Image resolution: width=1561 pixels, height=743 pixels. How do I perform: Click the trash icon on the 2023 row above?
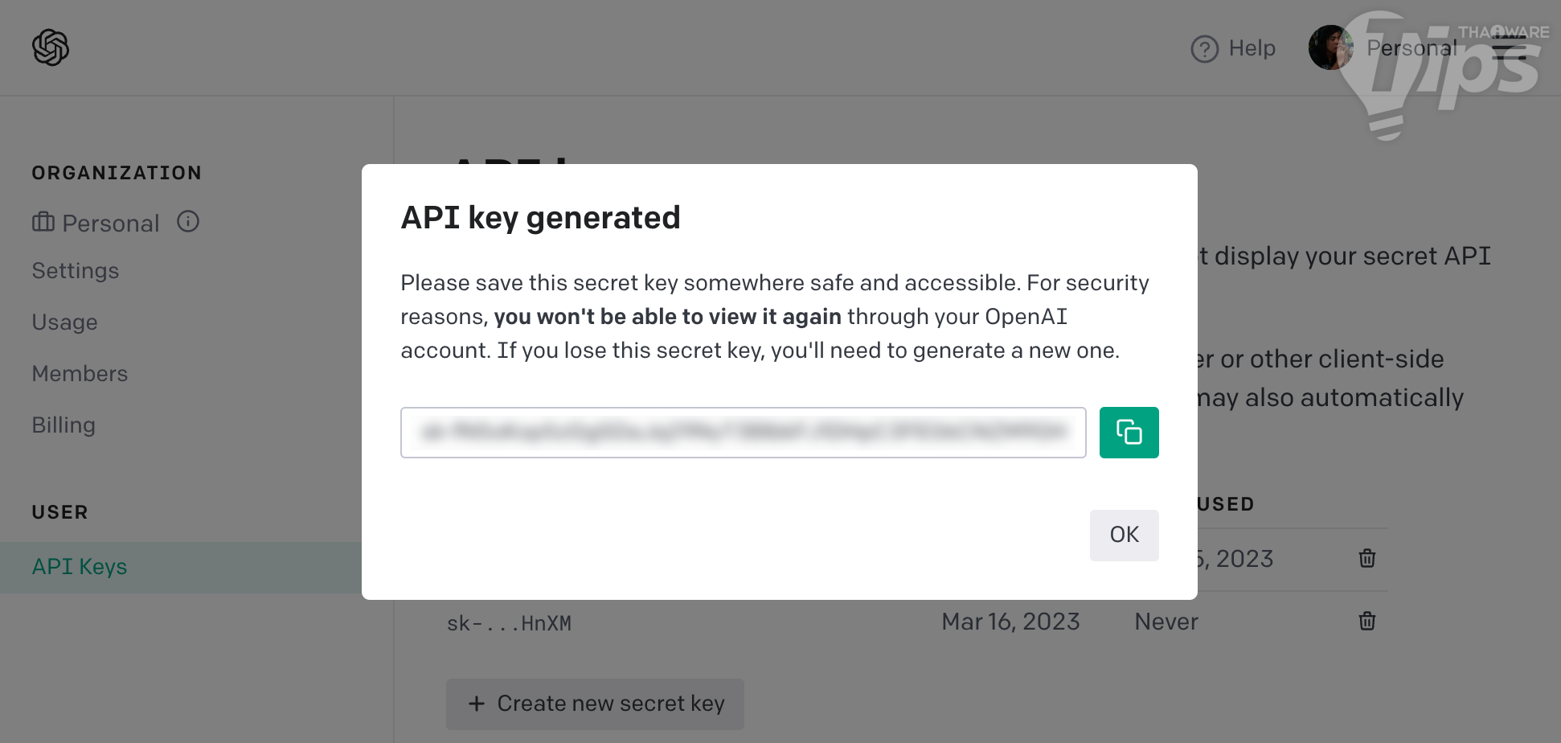[x=1366, y=558]
